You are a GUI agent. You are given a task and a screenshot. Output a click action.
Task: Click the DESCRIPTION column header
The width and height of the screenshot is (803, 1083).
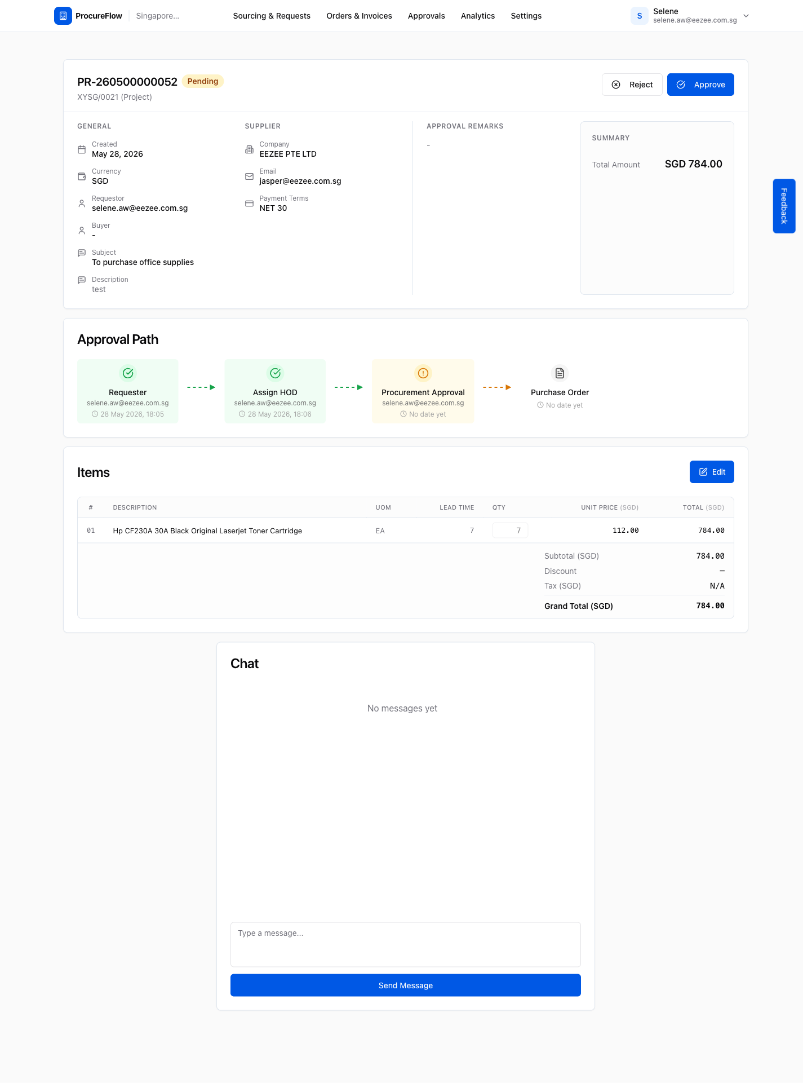135,507
